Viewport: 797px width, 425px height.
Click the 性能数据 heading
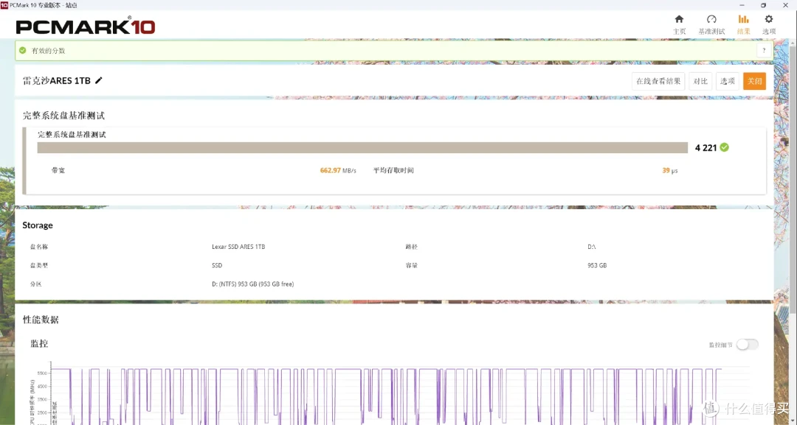[41, 320]
